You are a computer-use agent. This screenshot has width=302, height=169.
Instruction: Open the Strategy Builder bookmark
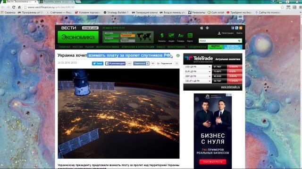(x=116, y=13)
